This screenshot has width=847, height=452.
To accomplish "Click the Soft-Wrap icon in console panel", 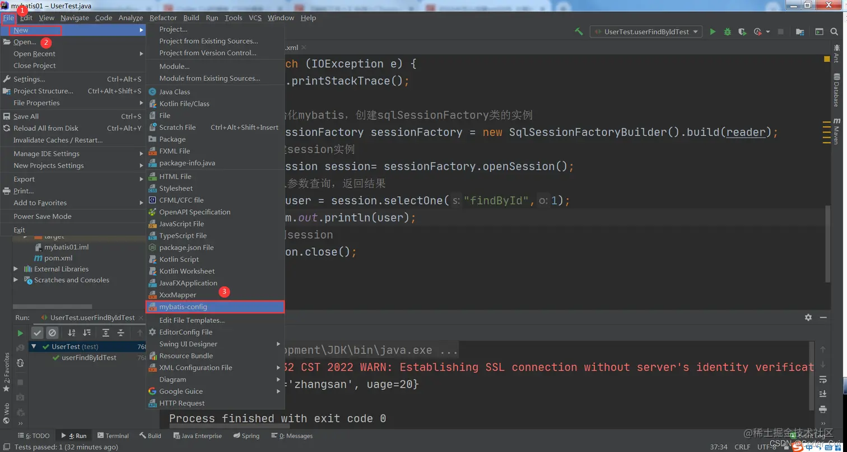I will [x=823, y=379].
